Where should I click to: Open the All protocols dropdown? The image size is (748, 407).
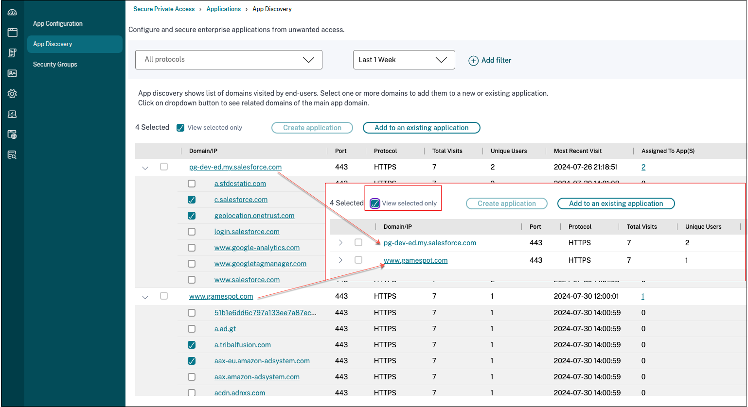[x=229, y=60]
